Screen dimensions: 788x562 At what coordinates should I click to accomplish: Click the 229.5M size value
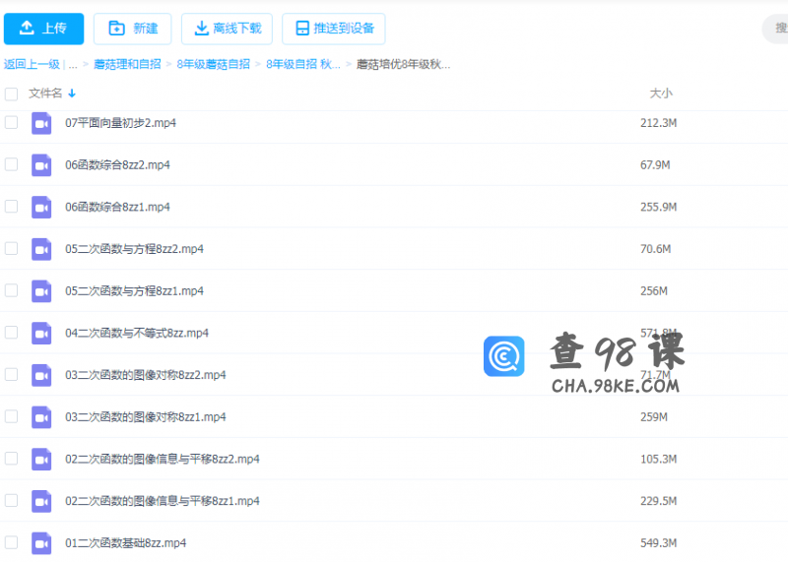[x=658, y=501]
